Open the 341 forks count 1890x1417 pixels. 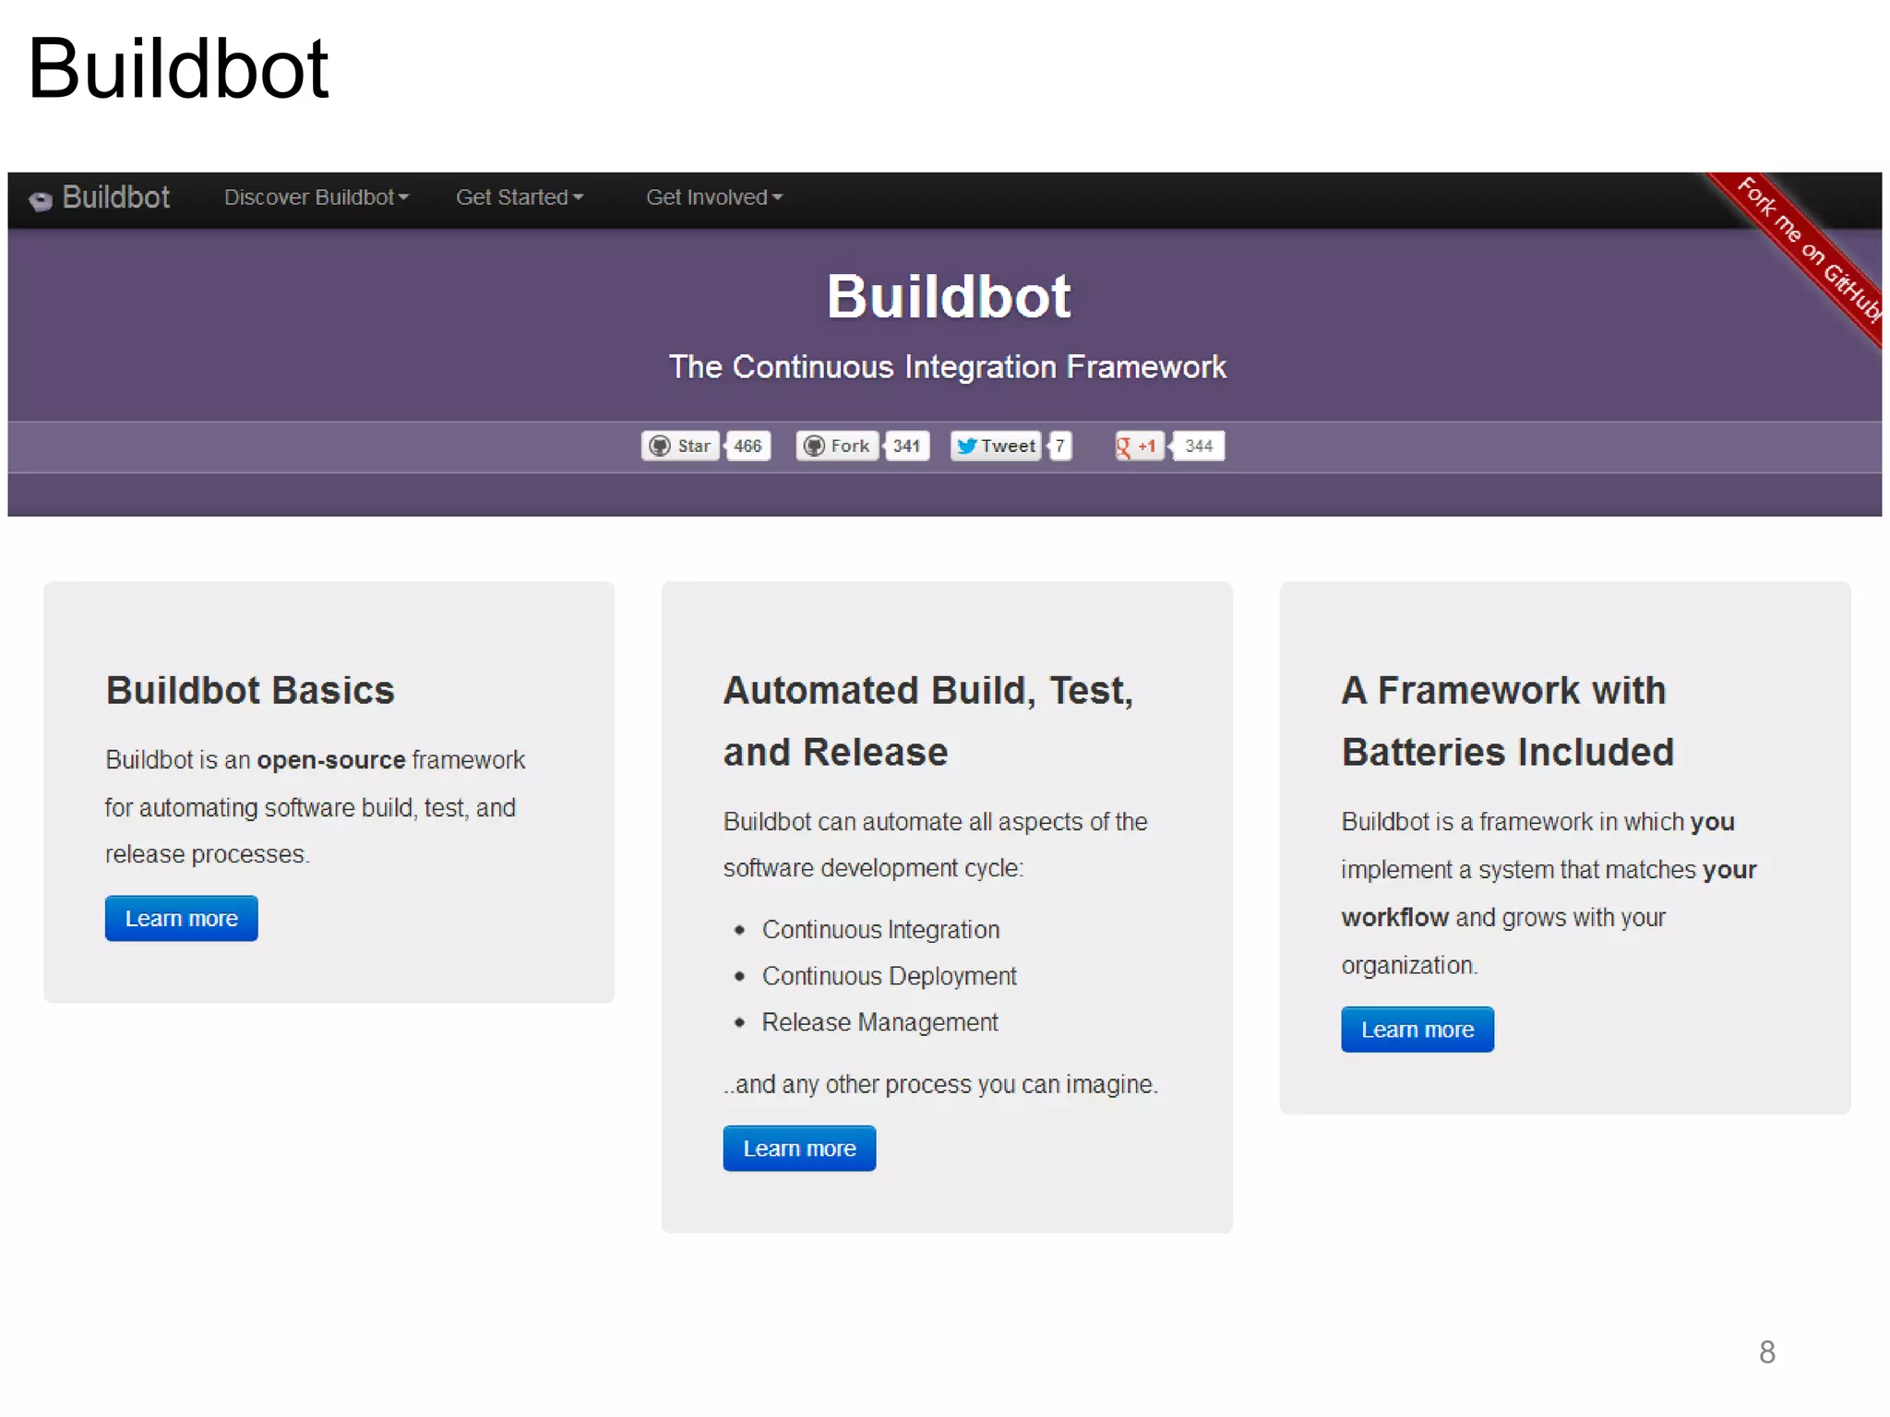906,446
